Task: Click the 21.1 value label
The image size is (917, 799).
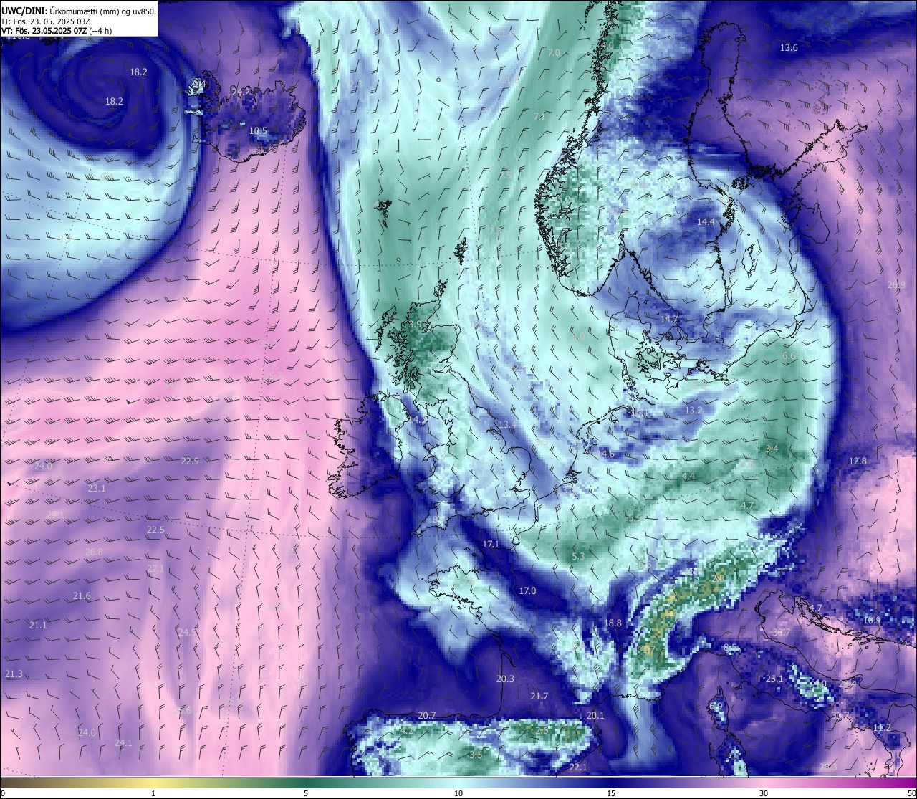Action: (38, 626)
